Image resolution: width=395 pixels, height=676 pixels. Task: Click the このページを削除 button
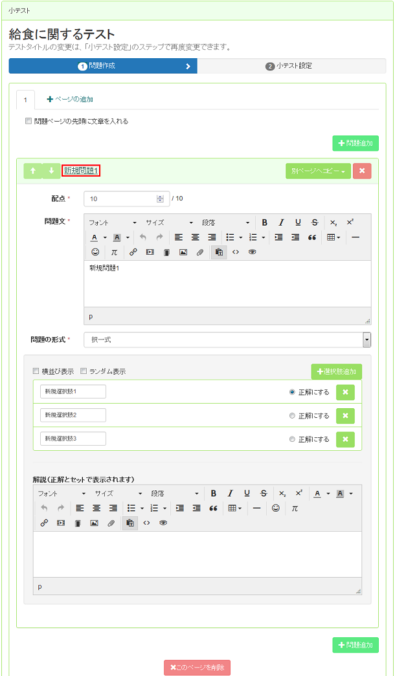click(x=198, y=668)
